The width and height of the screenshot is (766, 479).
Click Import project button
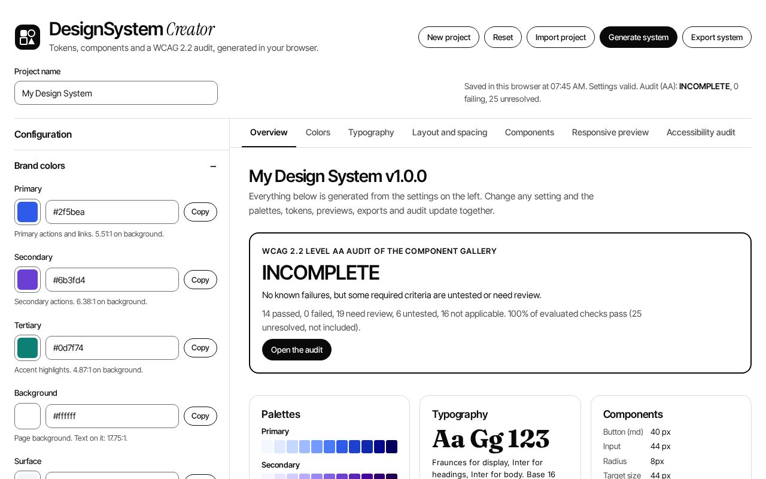[x=561, y=37]
